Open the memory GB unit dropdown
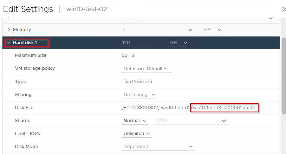Viewport: 286px width, 154px height. [212, 30]
